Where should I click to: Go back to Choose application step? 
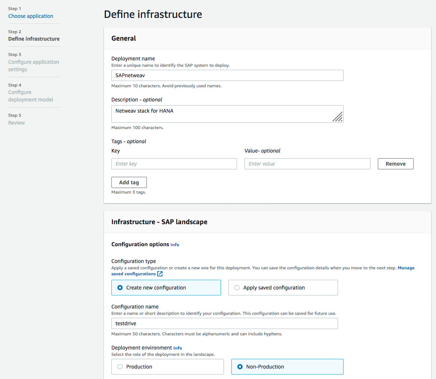[31, 16]
